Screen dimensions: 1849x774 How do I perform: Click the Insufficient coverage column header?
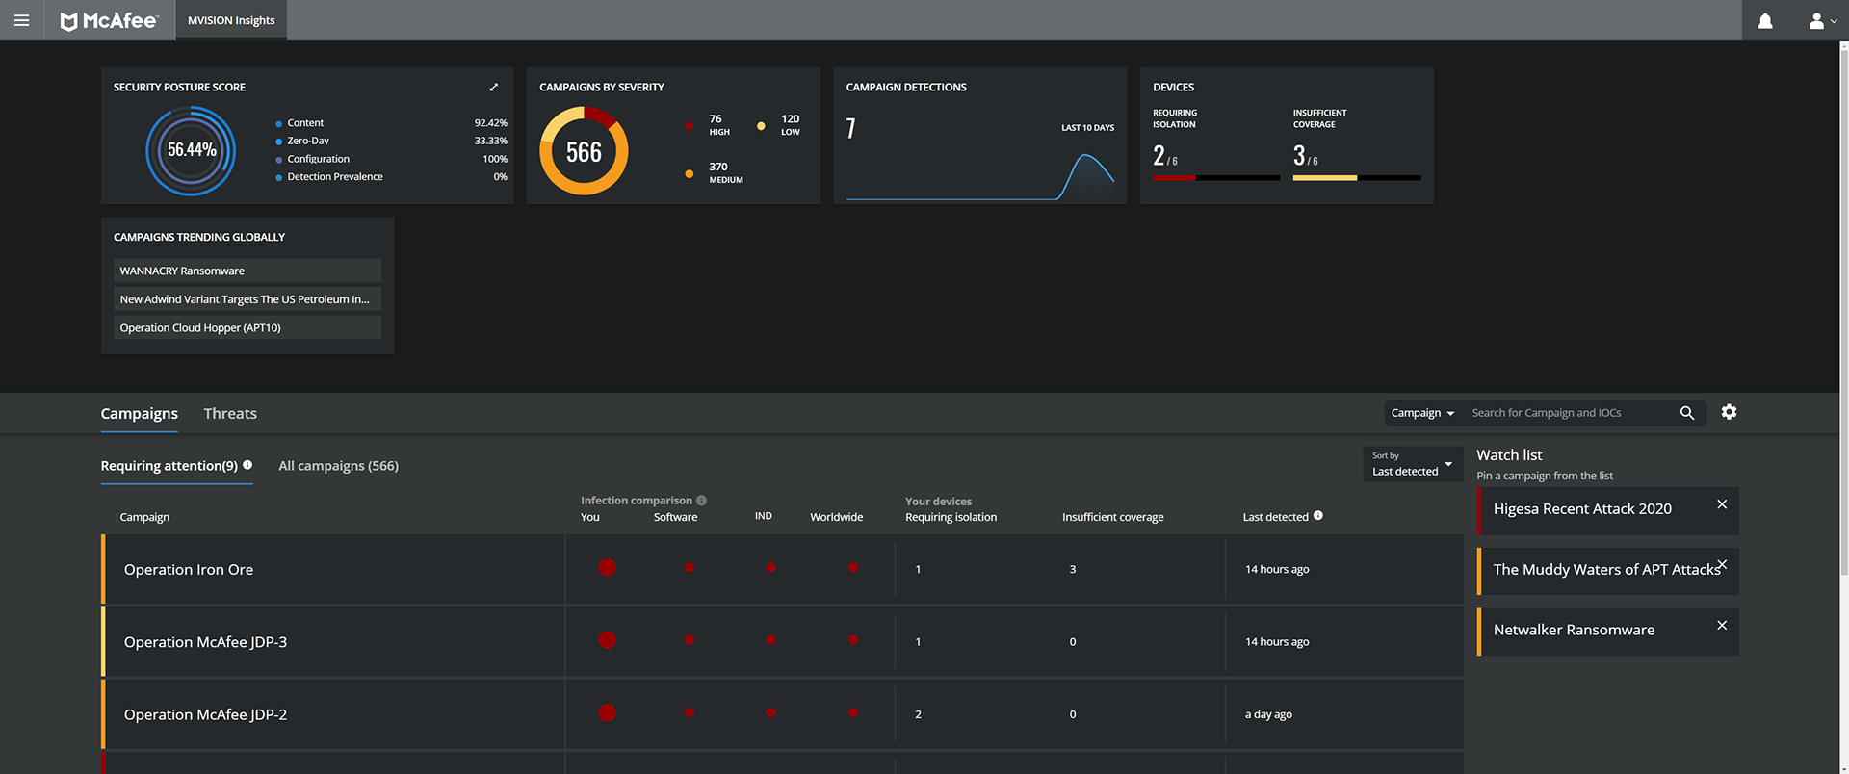pos(1112,517)
